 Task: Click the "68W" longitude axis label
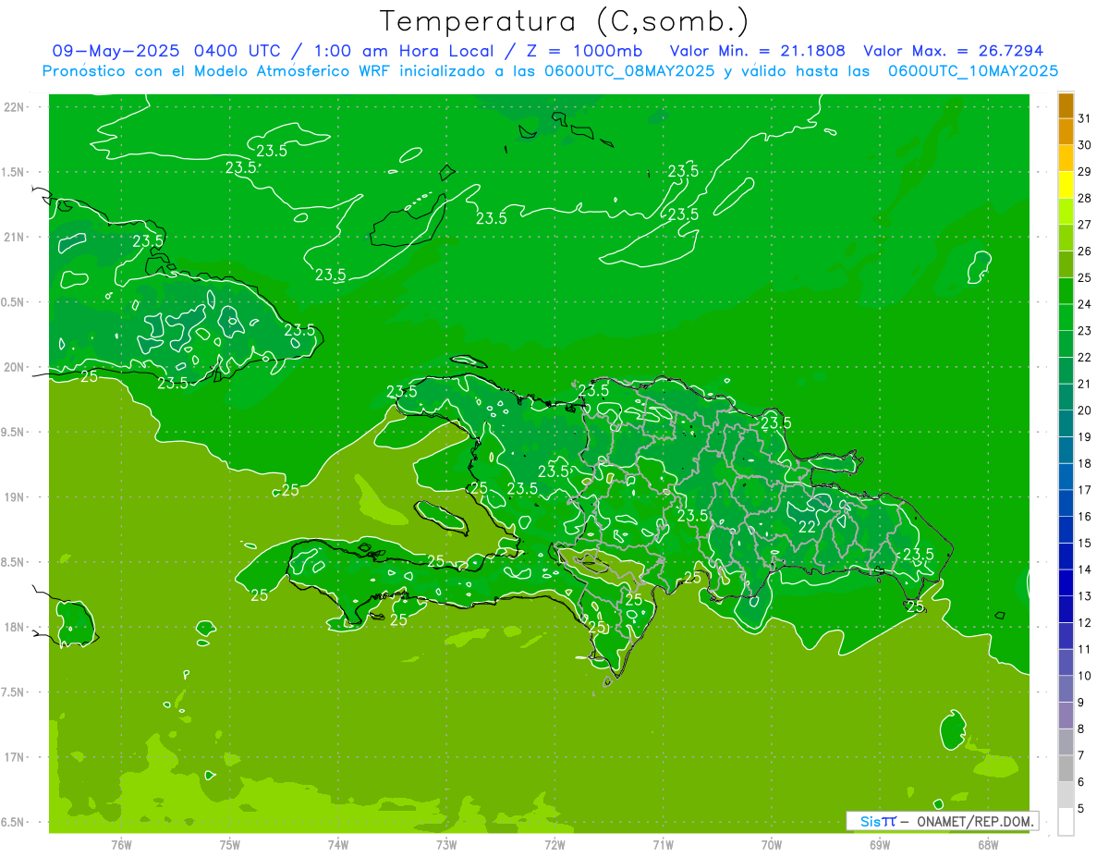pyautogui.click(x=988, y=845)
